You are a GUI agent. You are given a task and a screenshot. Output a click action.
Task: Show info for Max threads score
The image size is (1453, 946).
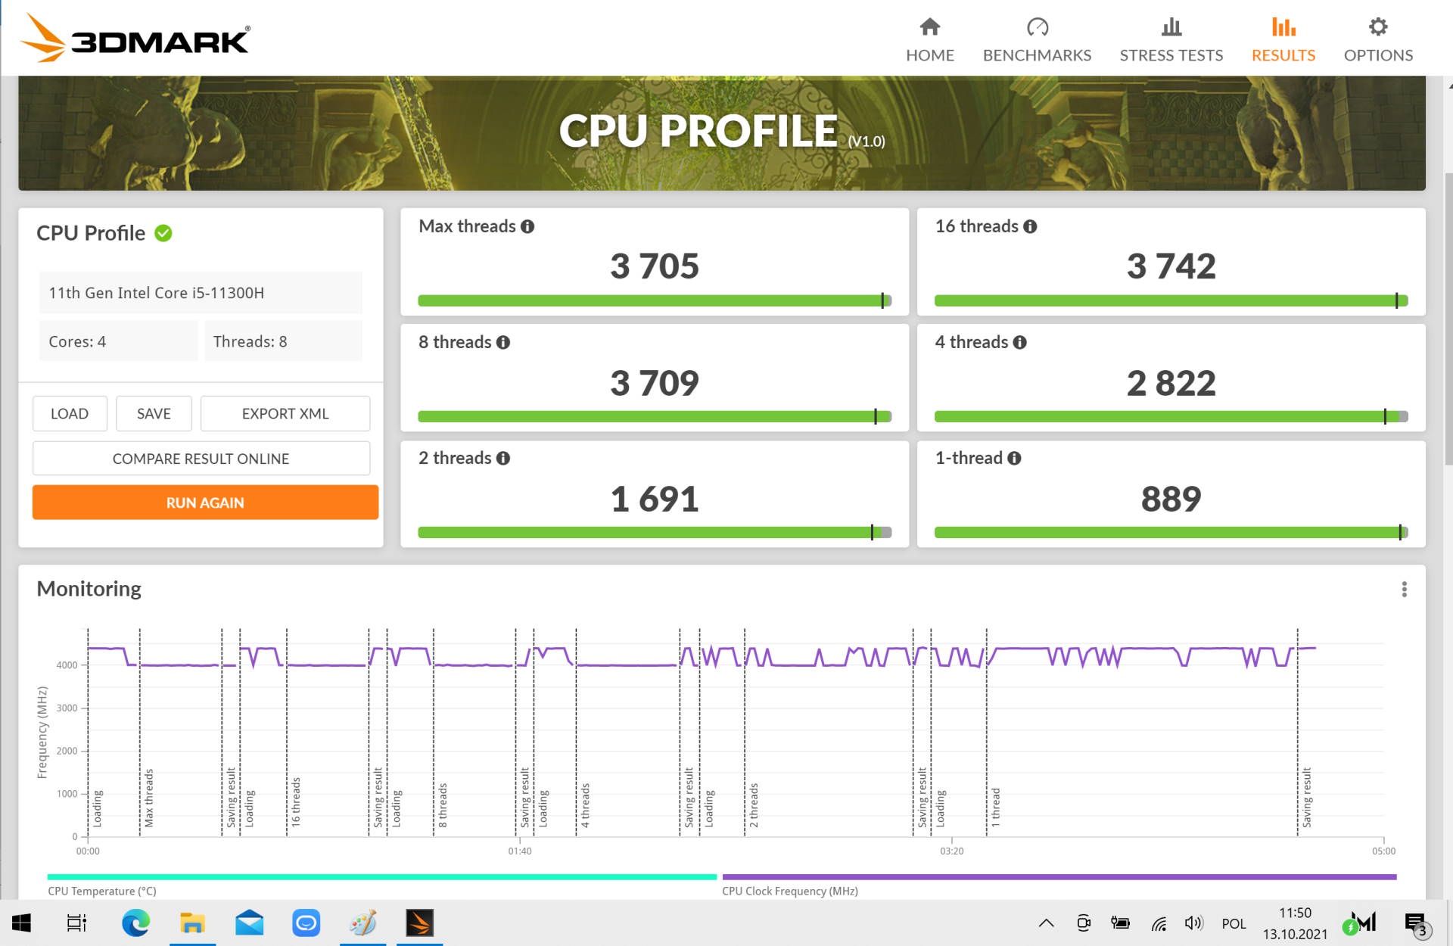pyautogui.click(x=527, y=226)
